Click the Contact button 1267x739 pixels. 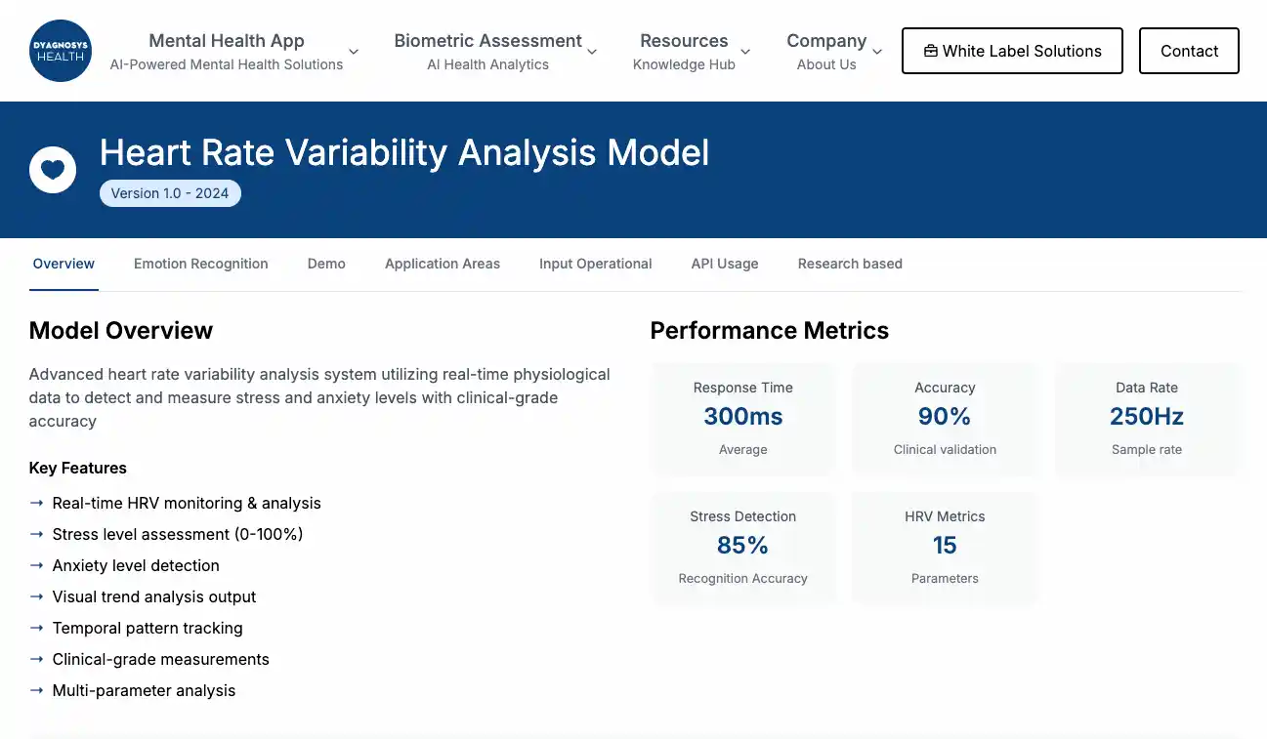tap(1189, 51)
